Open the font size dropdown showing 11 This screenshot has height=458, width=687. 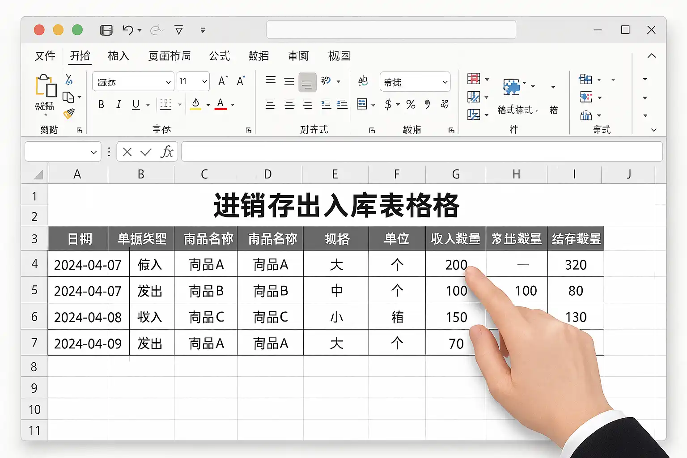tap(204, 81)
